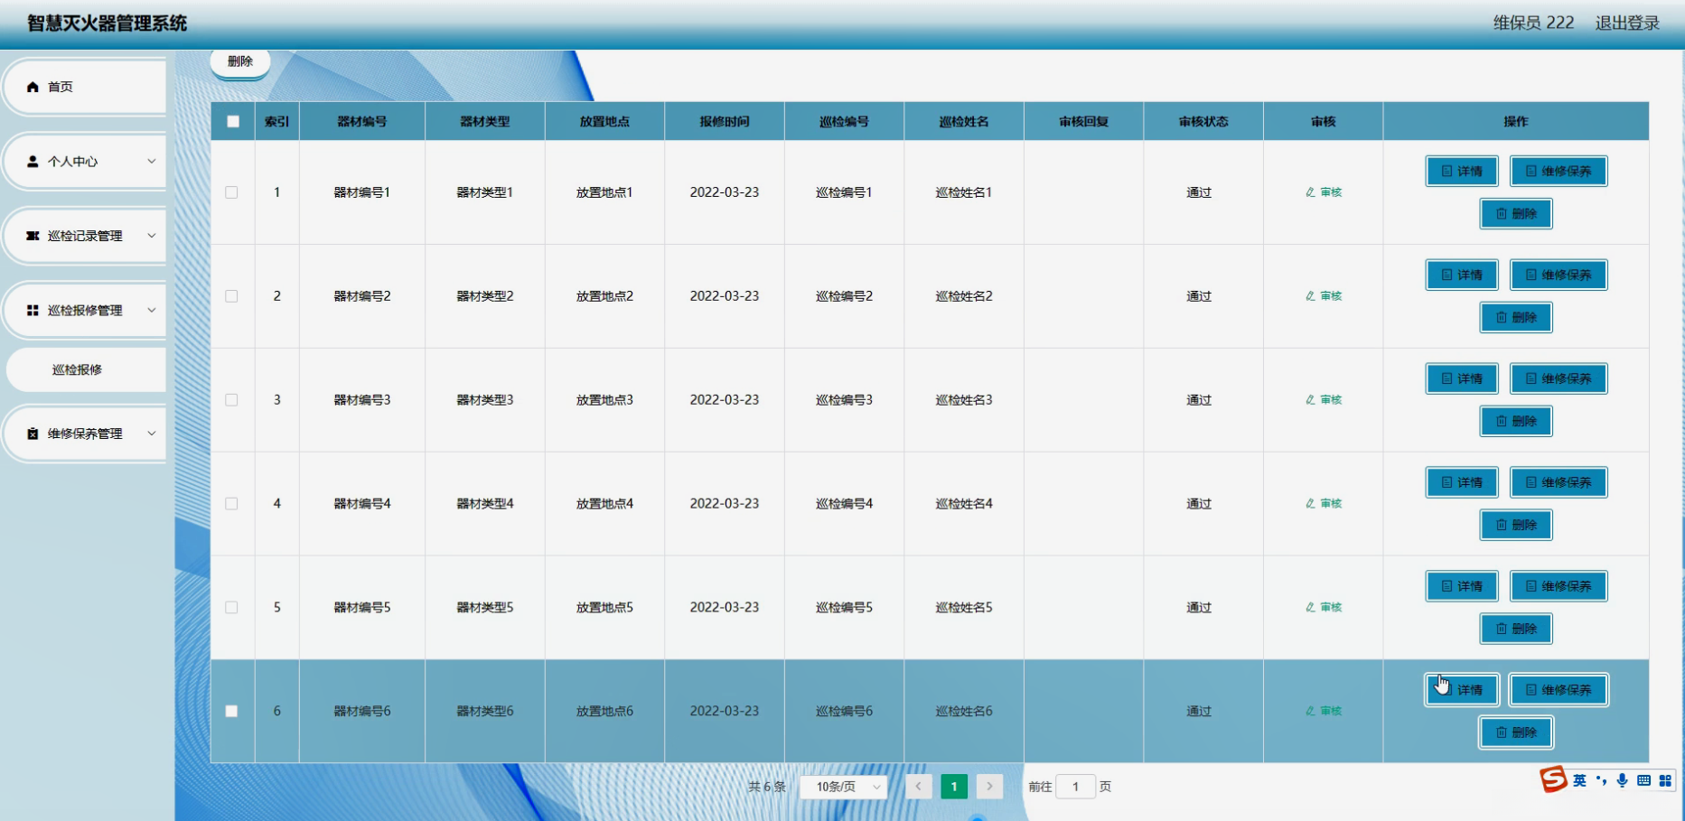Check the checkbox for row 器材编号1
The height and width of the screenshot is (821, 1685).
[x=232, y=192]
